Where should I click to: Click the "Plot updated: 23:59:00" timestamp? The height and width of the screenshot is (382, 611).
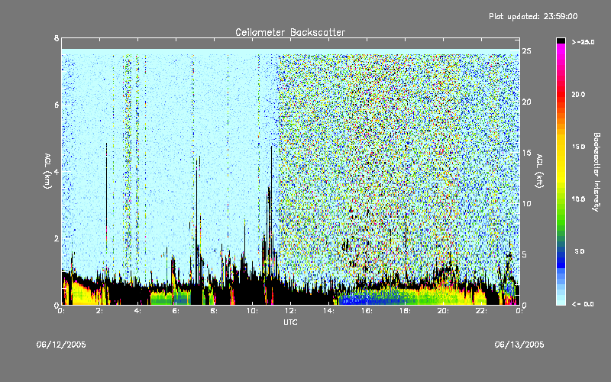click(533, 16)
